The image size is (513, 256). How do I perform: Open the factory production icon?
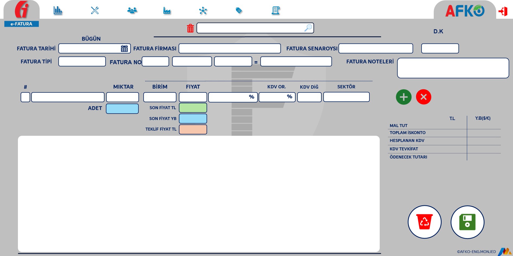167,11
